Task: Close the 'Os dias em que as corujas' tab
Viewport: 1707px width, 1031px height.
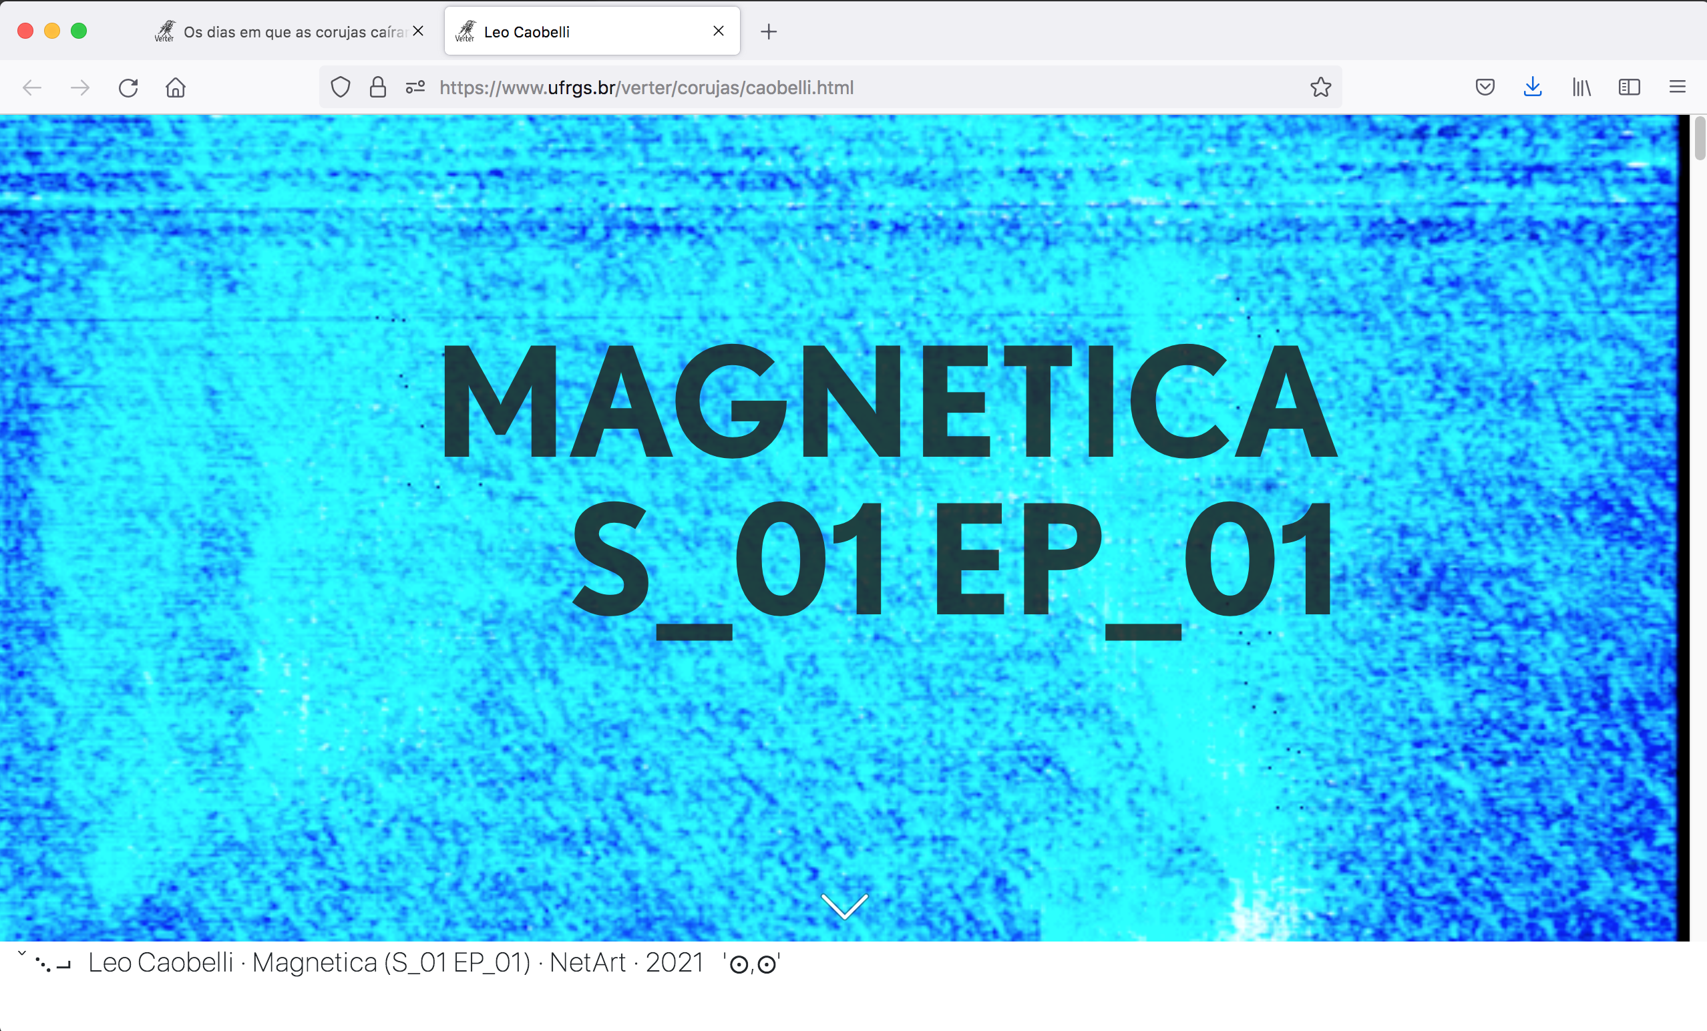Action: click(418, 31)
